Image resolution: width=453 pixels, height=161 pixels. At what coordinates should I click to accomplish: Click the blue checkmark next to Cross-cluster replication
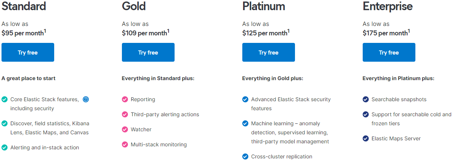coord(245,156)
